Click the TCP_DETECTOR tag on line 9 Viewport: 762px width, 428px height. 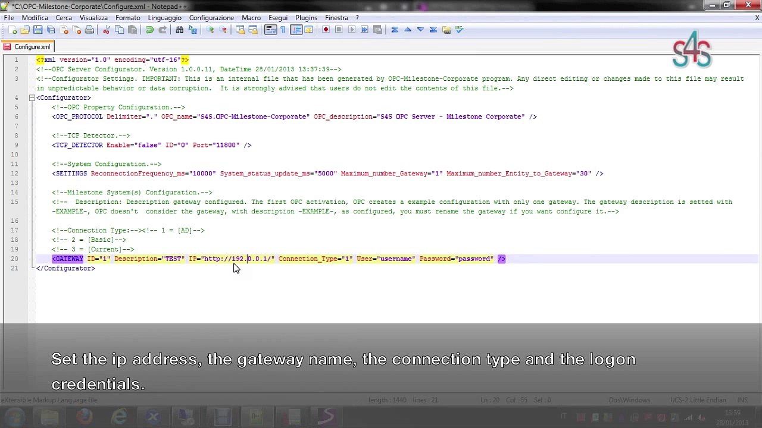(x=79, y=145)
